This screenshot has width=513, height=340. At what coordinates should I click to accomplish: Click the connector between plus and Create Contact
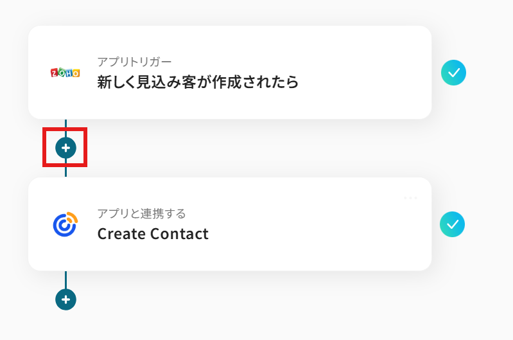coord(65,170)
